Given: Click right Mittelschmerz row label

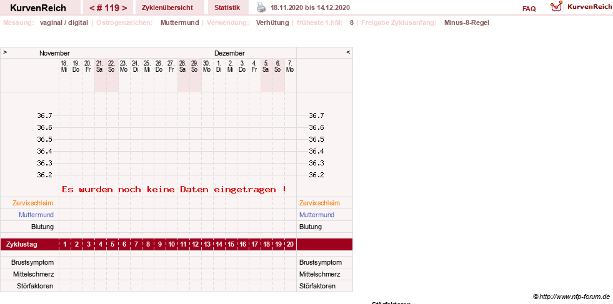Looking at the screenshot, I should 320,274.
